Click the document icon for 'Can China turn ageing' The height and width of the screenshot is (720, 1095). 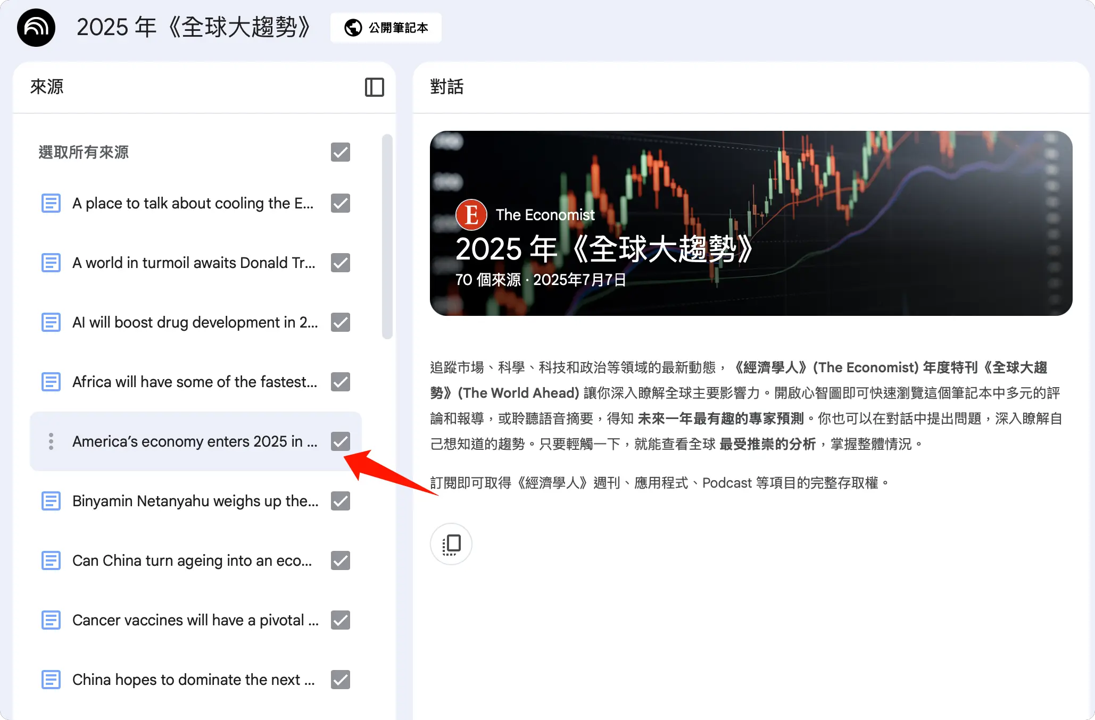51,560
